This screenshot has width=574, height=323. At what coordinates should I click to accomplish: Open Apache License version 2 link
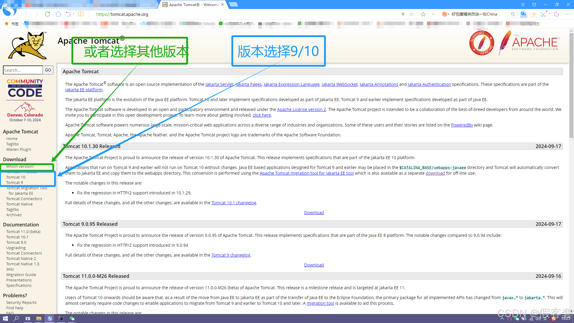coord(301,109)
